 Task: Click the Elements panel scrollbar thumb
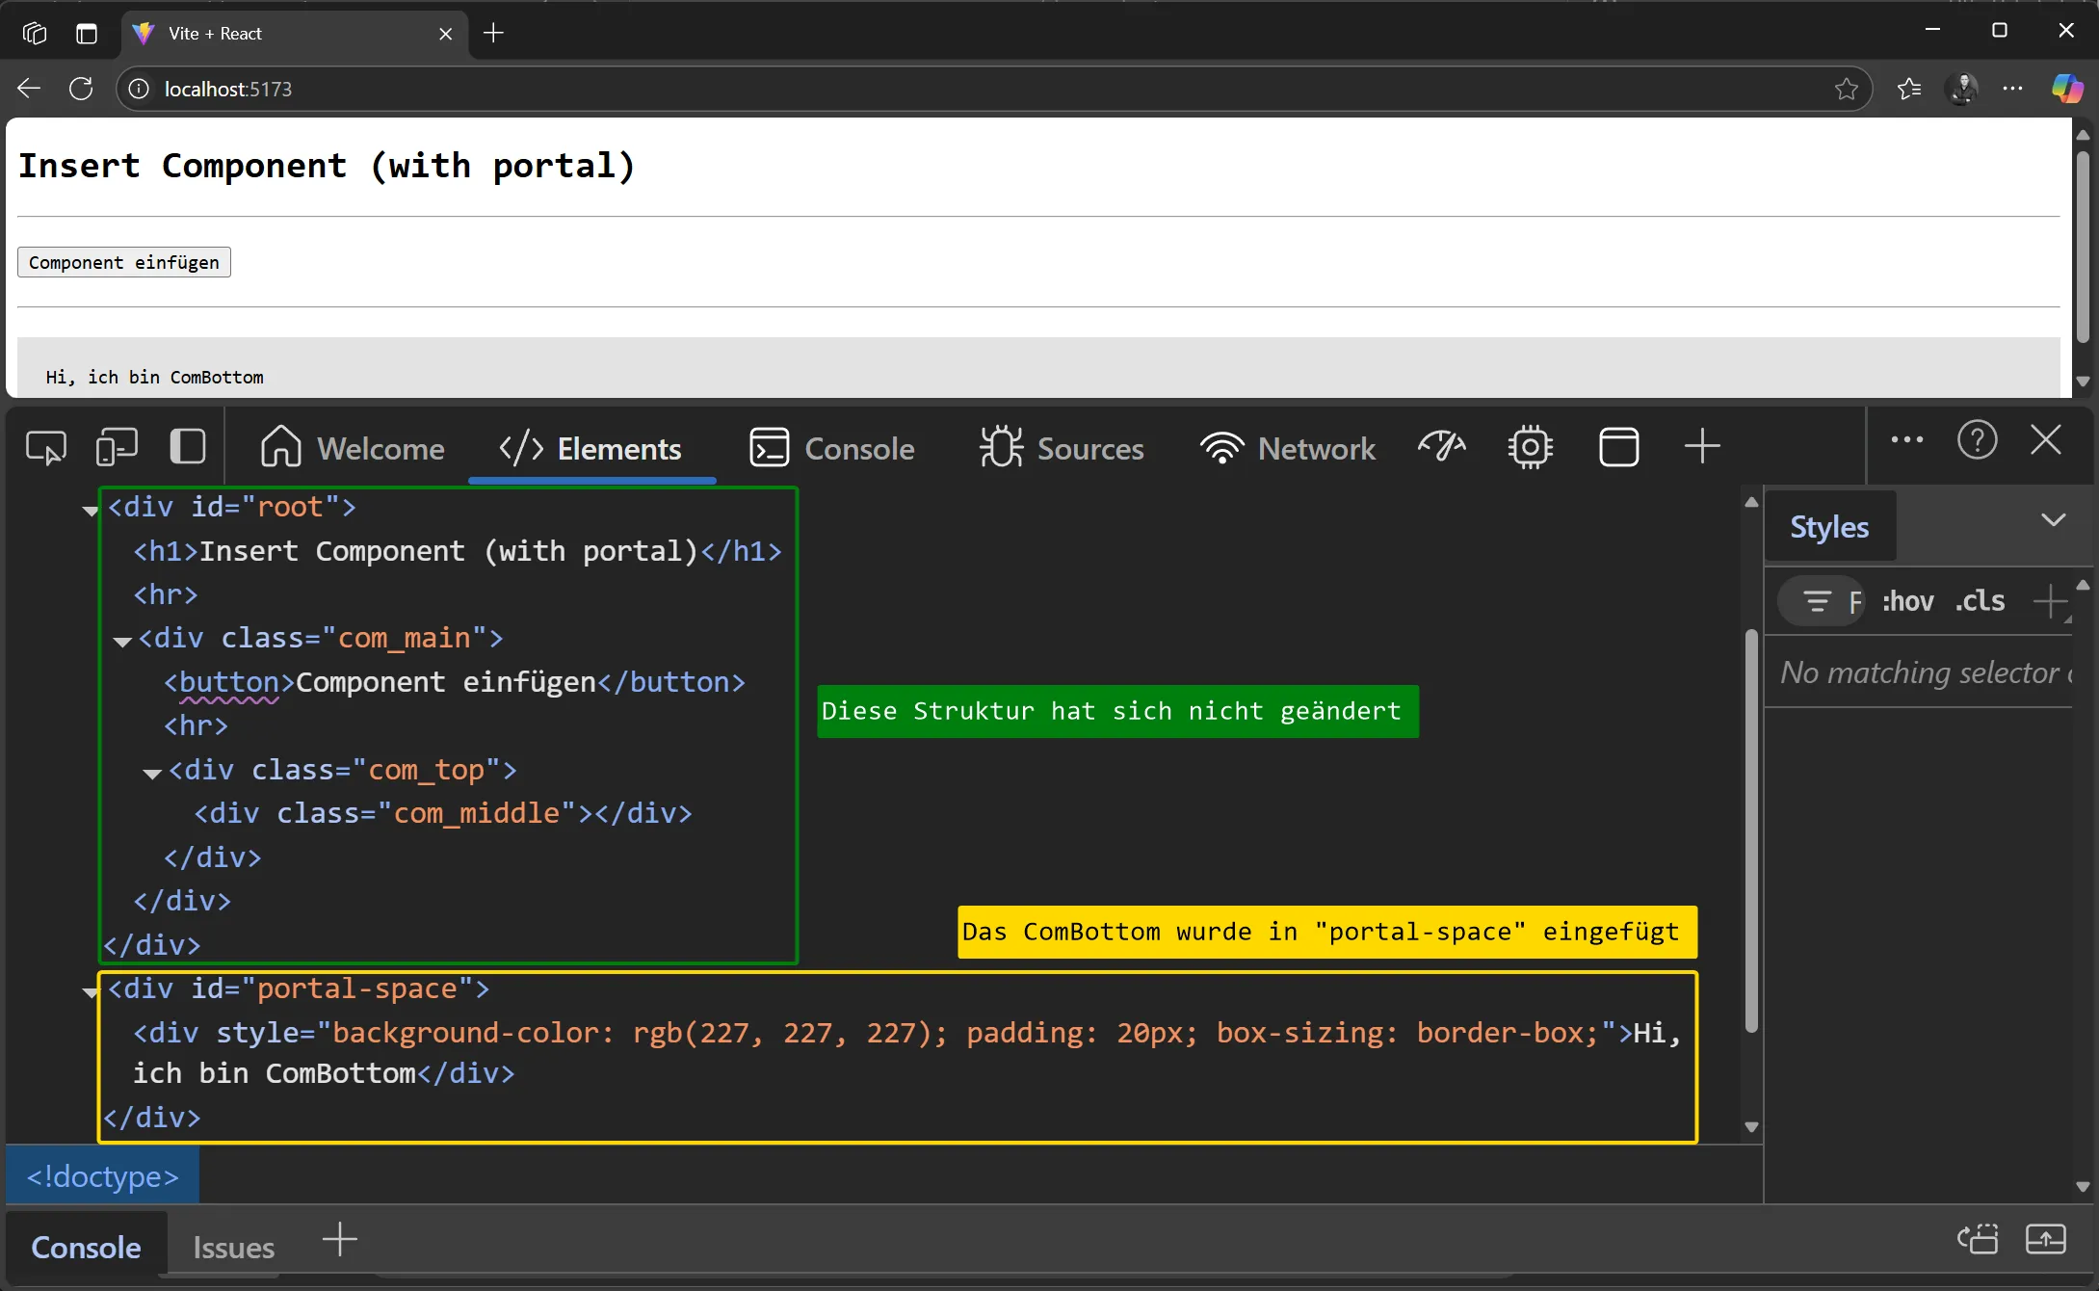pos(1751,830)
